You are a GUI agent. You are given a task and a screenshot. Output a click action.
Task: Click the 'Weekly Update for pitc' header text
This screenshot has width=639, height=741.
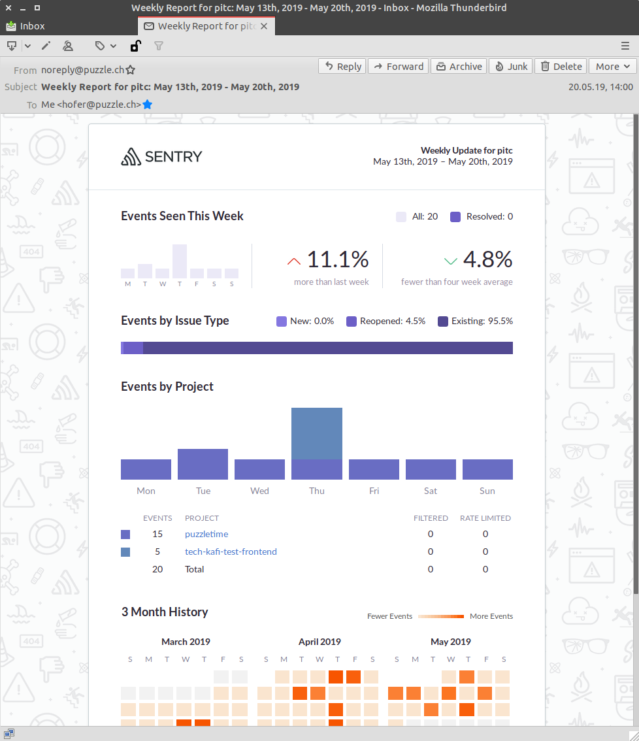pyautogui.click(x=467, y=150)
